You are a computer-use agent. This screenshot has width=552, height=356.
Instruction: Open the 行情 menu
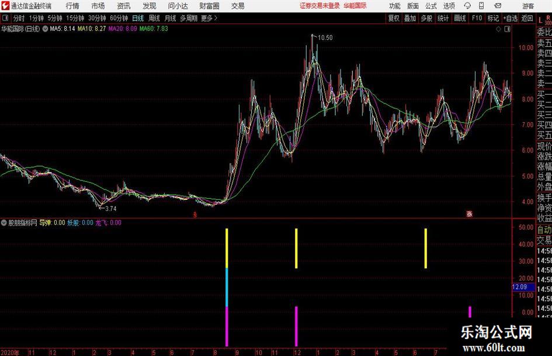pos(72,6)
